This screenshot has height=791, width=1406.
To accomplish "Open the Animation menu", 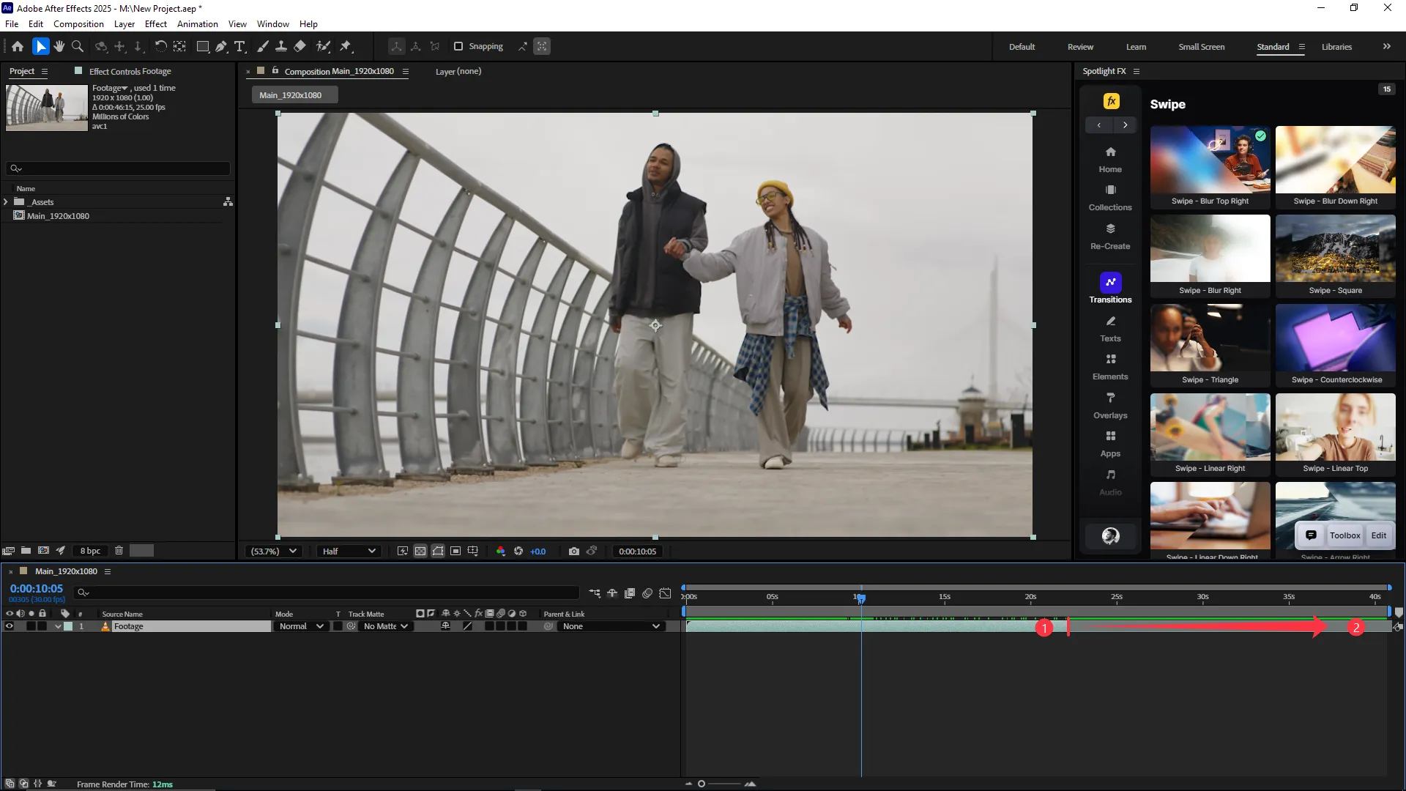I will coord(197,24).
